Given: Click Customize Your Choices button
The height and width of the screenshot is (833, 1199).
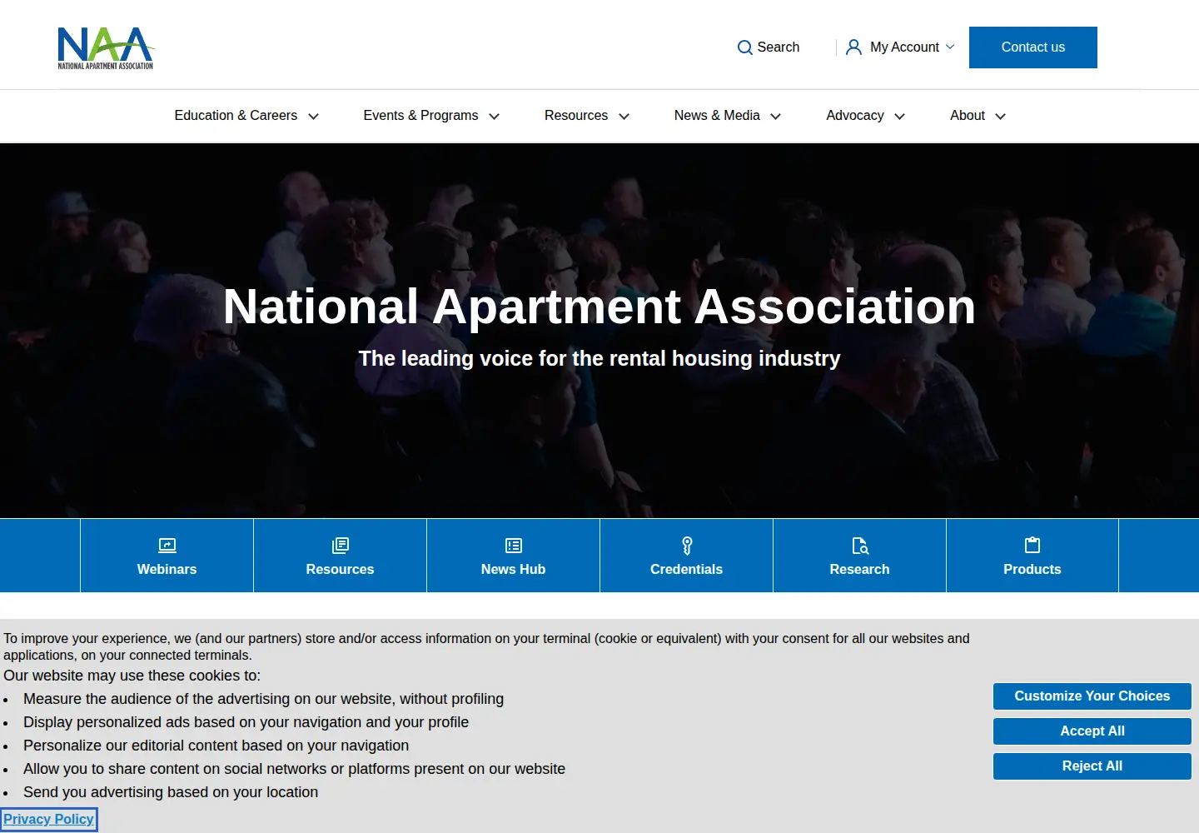Looking at the screenshot, I should click(1092, 696).
